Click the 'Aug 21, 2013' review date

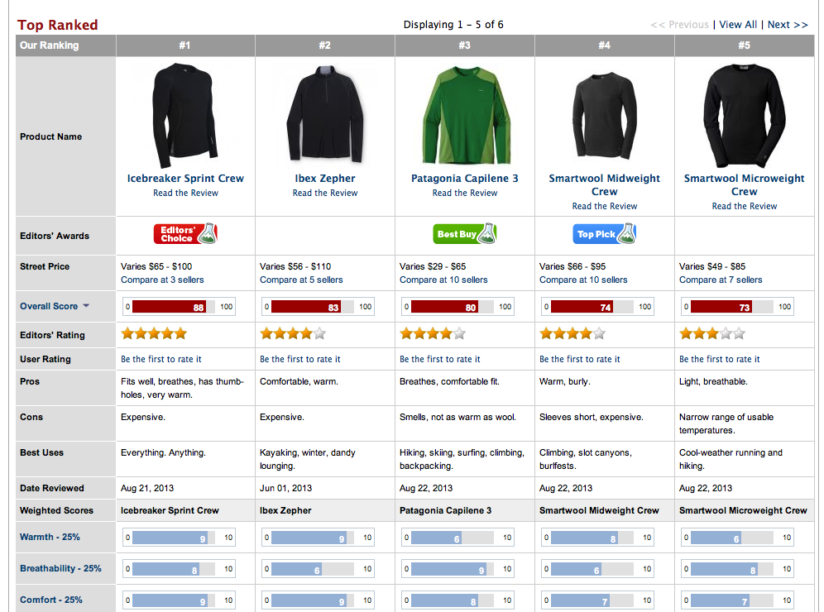[x=147, y=488]
